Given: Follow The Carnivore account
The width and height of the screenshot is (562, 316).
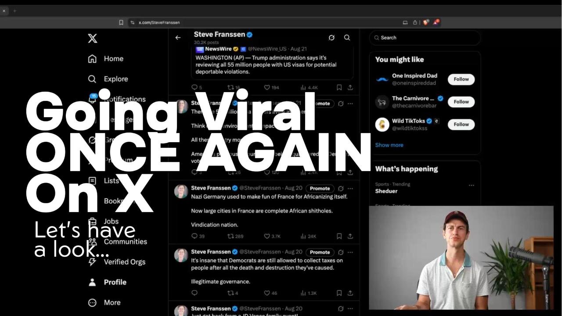Looking at the screenshot, I should coord(461,102).
